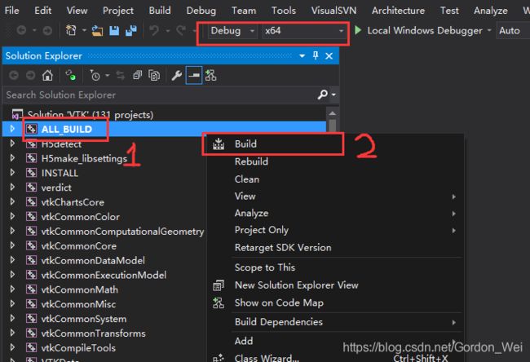Open the Team menu
The width and height of the screenshot is (530, 362).
click(244, 11)
